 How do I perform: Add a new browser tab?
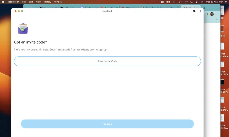[204, 8]
